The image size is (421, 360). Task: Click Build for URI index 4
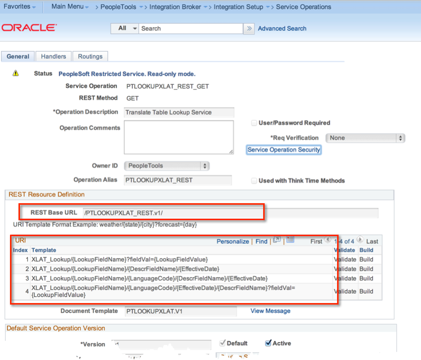(366, 291)
